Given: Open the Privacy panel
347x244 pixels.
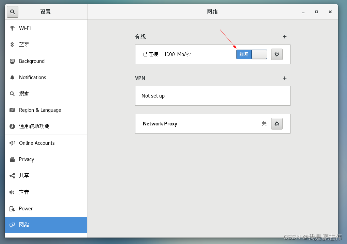Looking at the screenshot, I should point(46,159).
